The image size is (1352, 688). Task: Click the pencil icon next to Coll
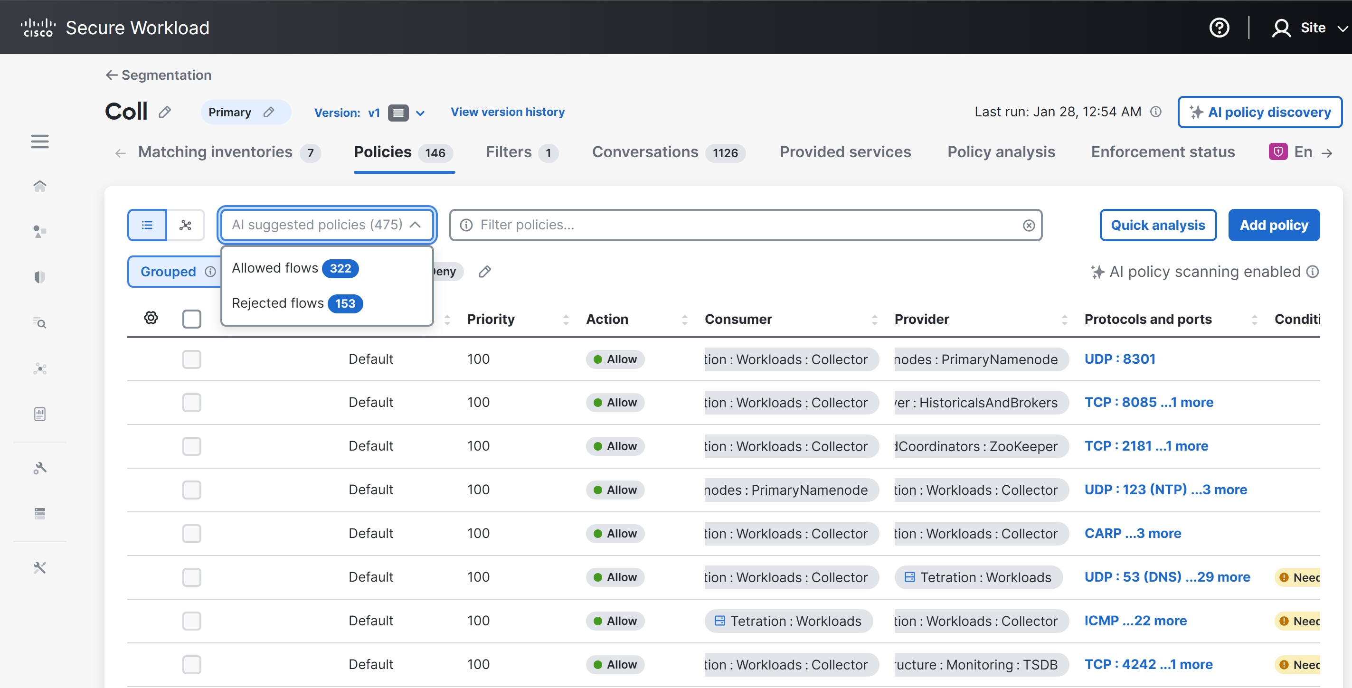(x=165, y=112)
